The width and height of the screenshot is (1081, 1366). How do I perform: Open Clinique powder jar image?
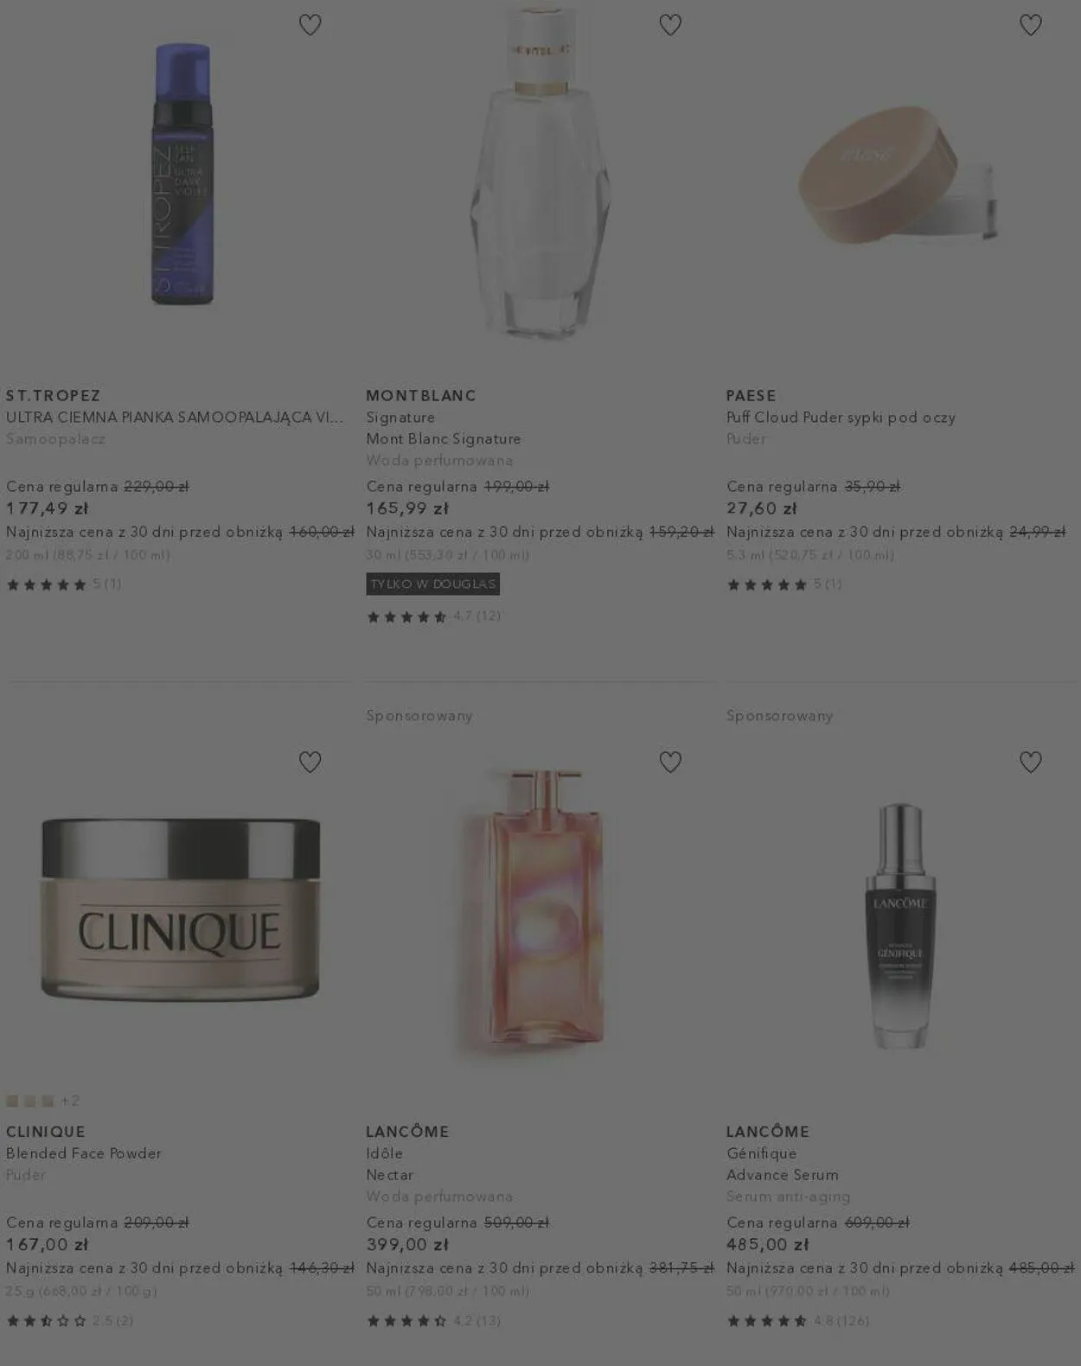181,909
